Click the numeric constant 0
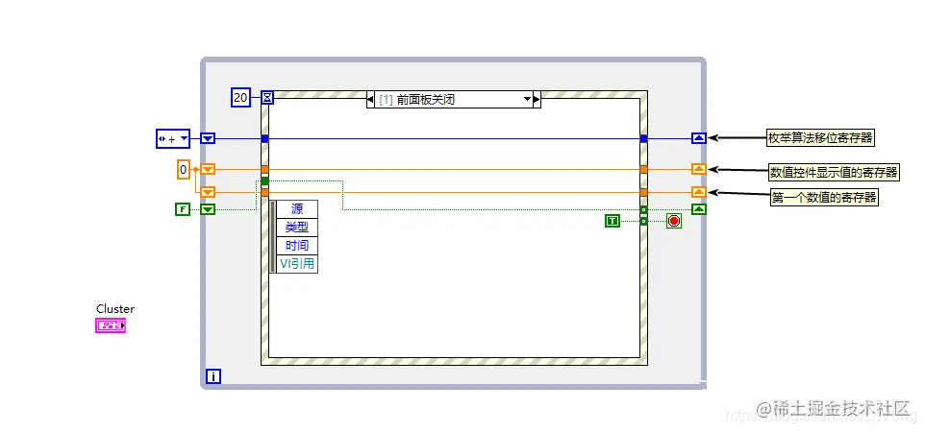The width and height of the screenshot is (925, 433). click(184, 170)
